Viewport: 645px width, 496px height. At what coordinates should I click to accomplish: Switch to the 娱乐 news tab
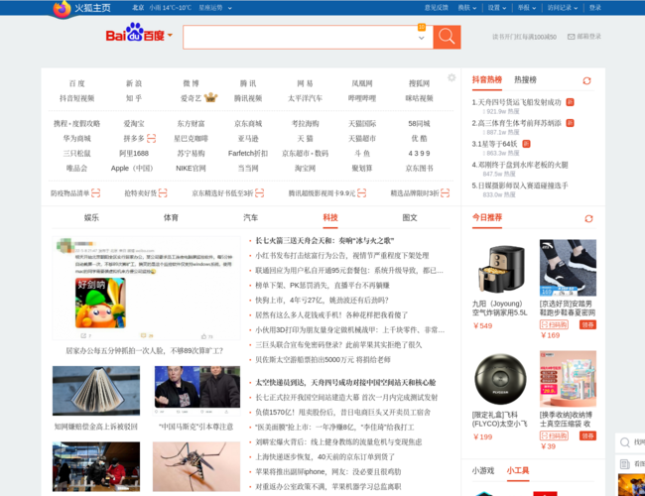[91, 217]
